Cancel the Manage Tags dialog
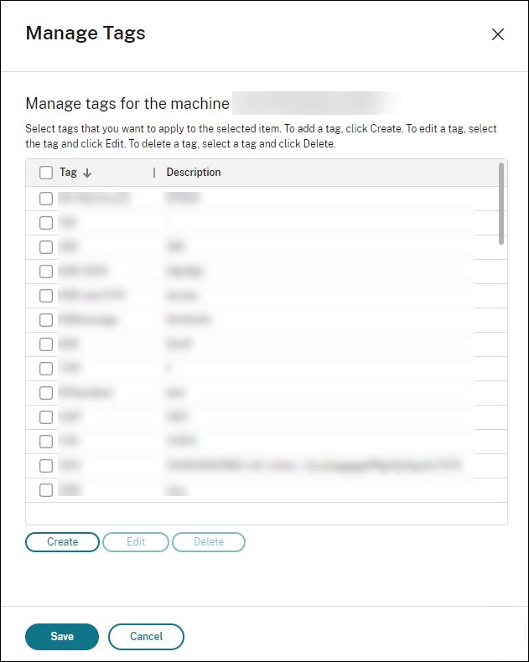This screenshot has height=662, width=529. (x=146, y=637)
